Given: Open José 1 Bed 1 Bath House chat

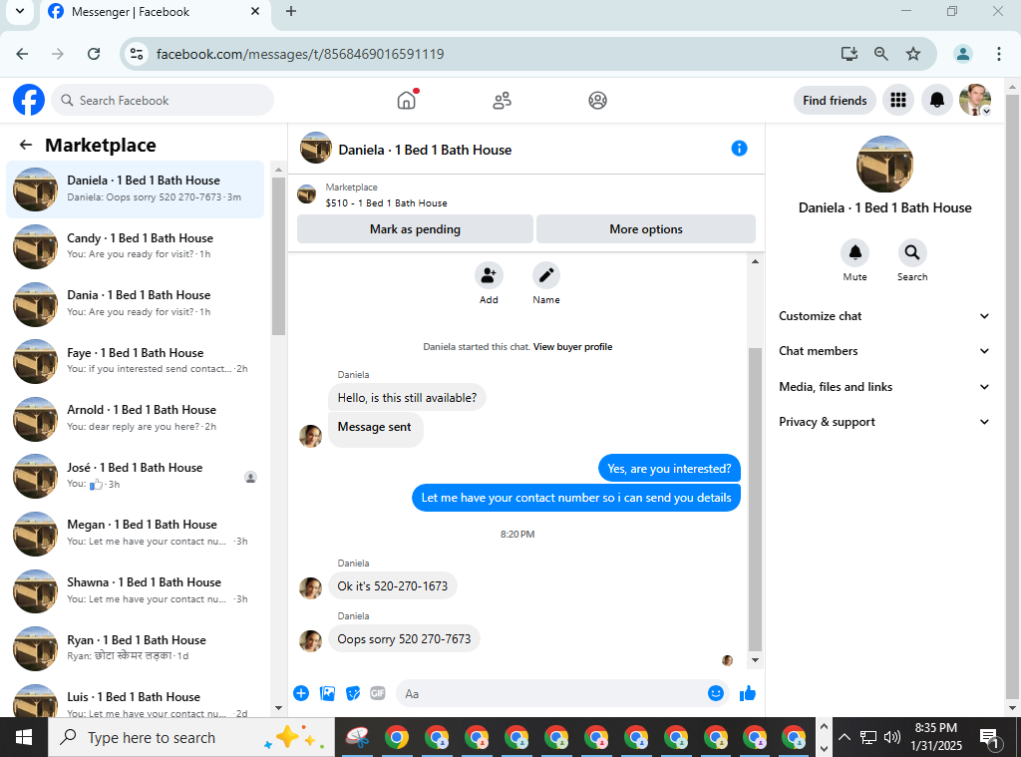Looking at the screenshot, I should coord(136,476).
